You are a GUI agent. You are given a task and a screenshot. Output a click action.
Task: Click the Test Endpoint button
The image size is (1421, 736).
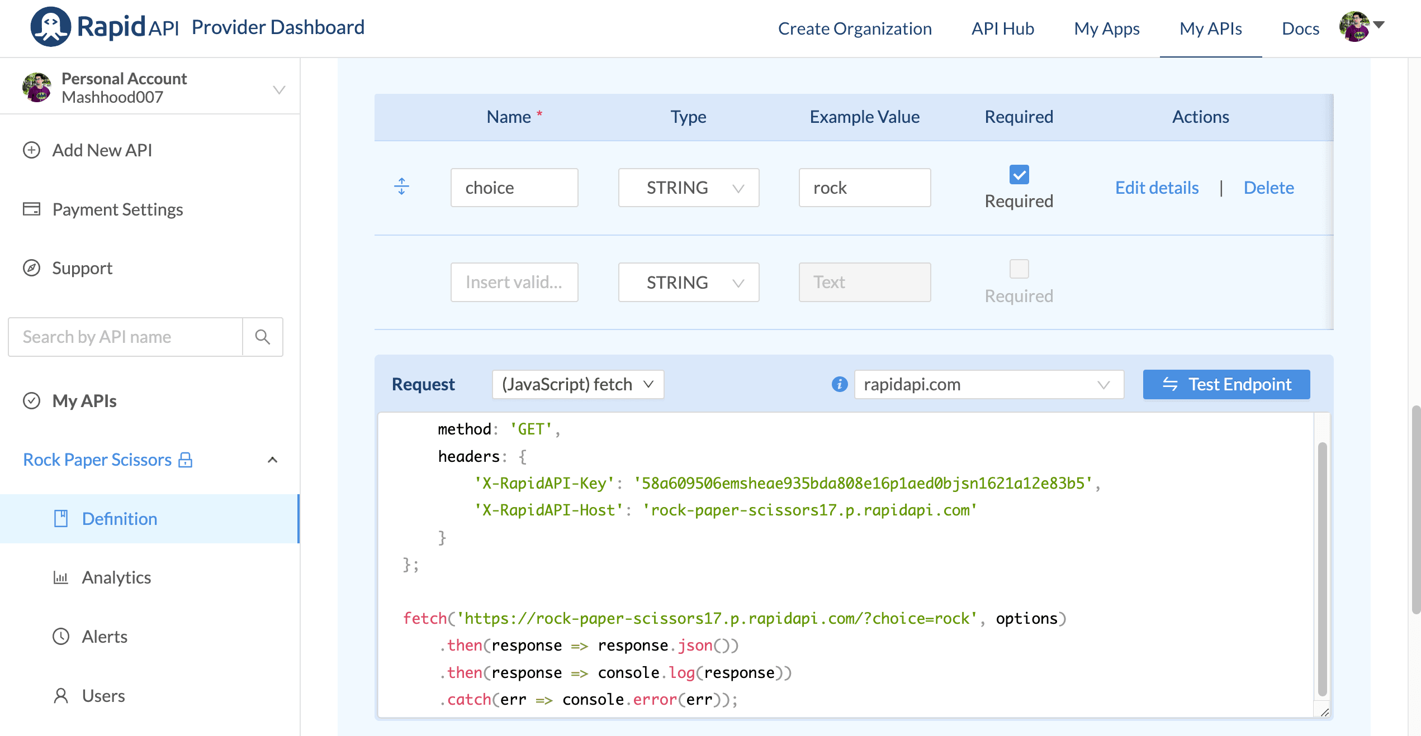[x=1226, y=384]
